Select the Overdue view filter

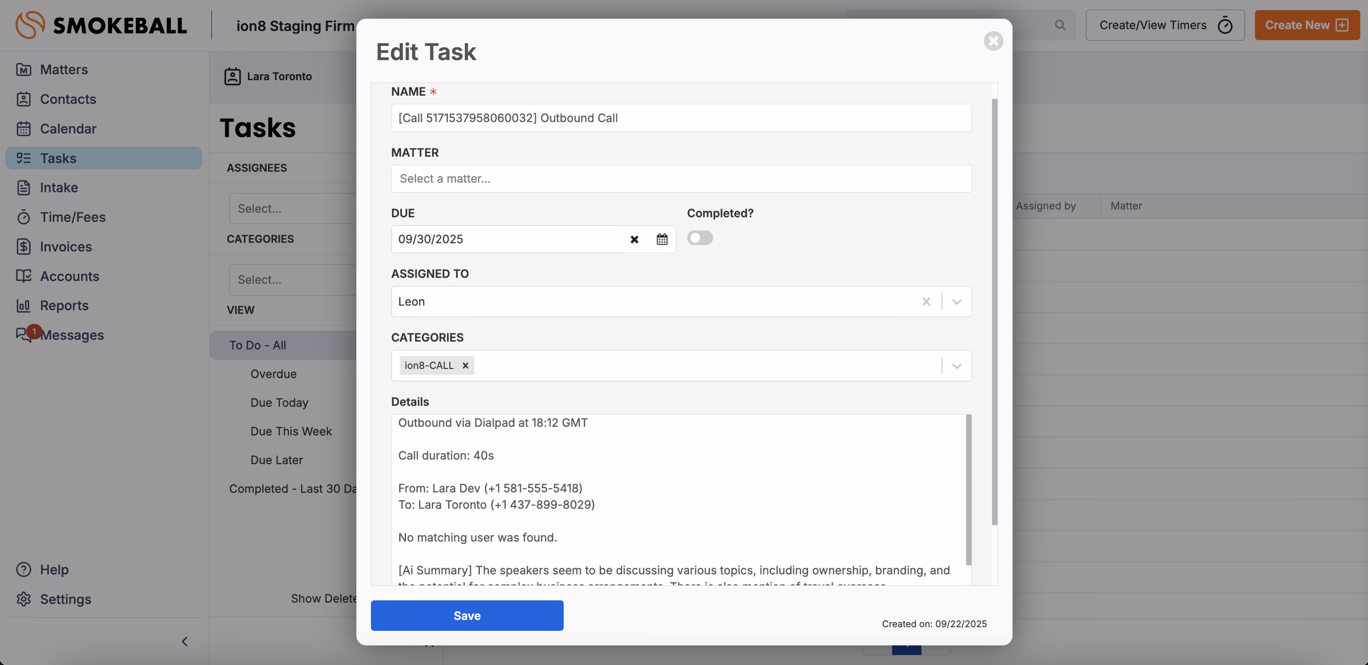point(273,374)
